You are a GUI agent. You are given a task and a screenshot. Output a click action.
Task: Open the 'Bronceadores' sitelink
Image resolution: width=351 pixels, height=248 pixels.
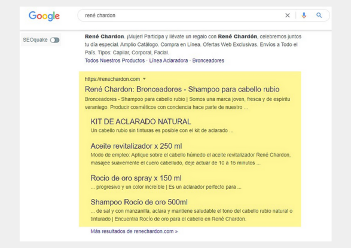208,60
